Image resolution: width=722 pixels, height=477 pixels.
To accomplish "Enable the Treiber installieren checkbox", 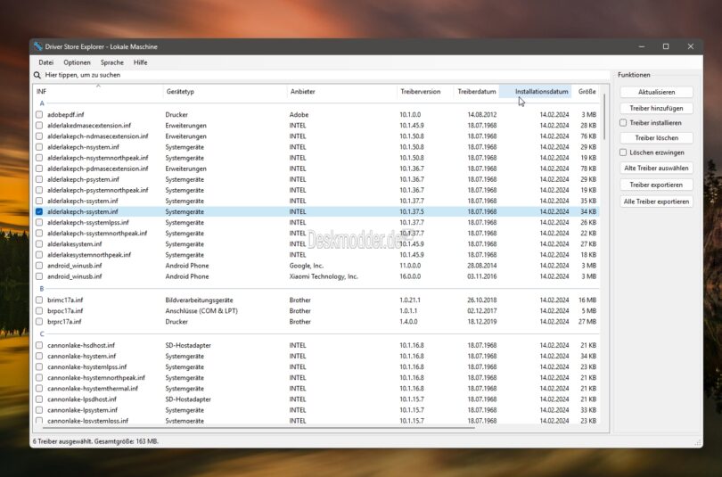I will click(x=623, y=123).
